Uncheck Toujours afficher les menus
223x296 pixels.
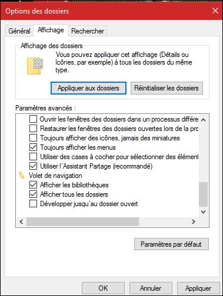tap(33, 147)
